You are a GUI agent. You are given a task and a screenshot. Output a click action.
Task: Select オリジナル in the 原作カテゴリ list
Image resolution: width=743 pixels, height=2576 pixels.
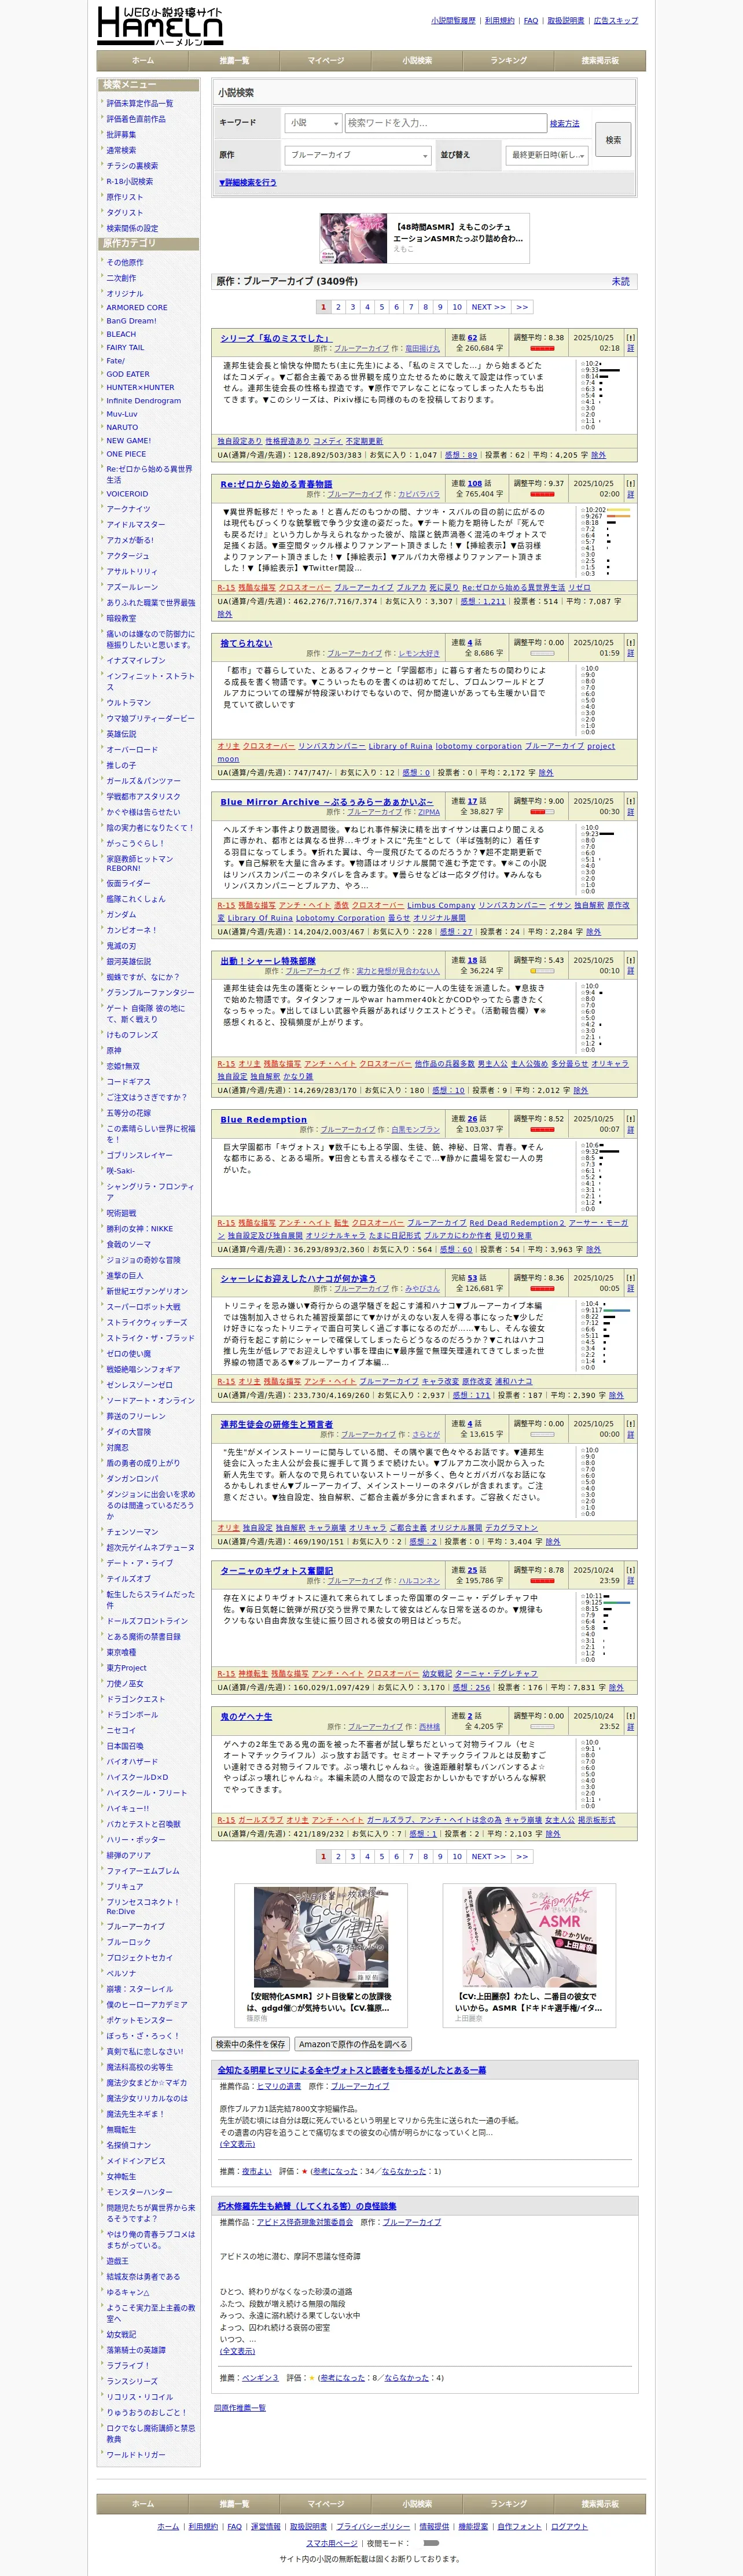(x=125, y=294)
